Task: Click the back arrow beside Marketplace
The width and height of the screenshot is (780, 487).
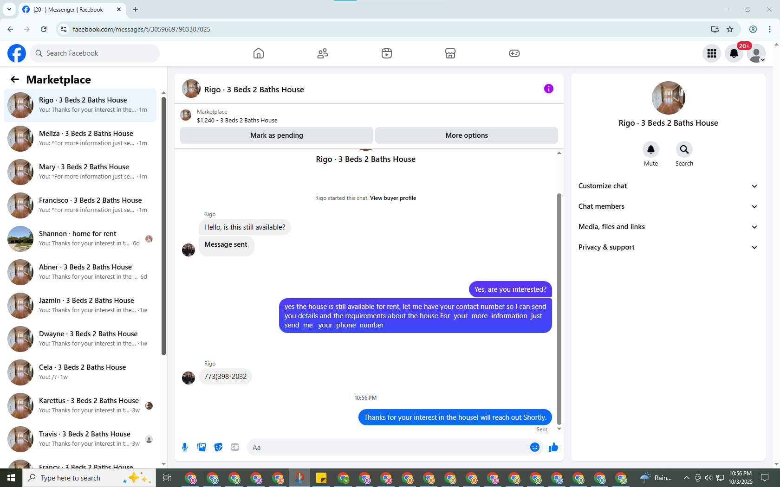Action: pos(15,79)
